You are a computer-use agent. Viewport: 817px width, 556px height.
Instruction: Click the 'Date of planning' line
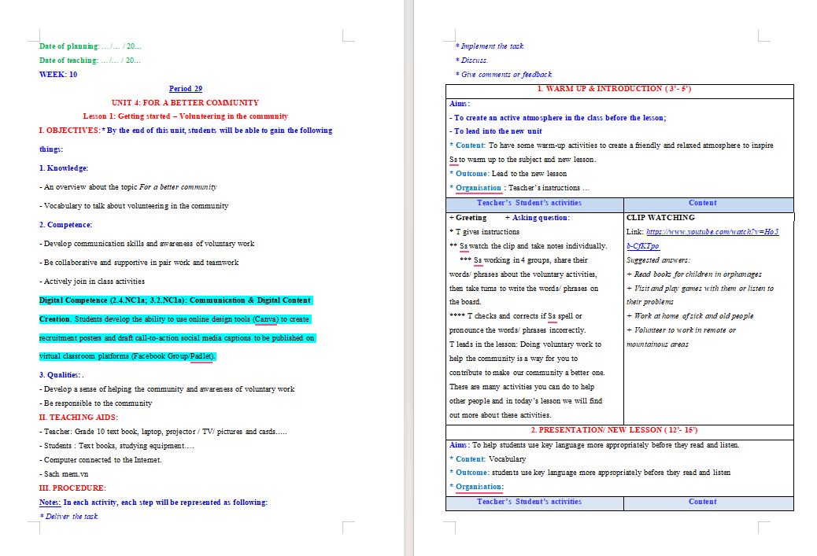coord(91,46)
